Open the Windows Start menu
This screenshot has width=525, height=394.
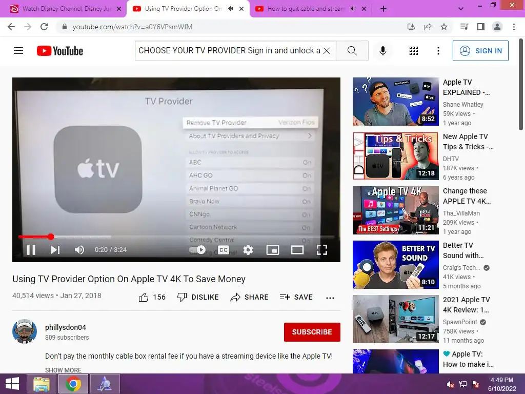[12, 384]
